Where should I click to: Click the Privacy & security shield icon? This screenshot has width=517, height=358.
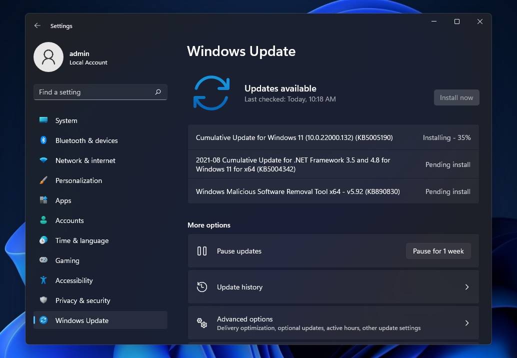(x=43, y=300)
